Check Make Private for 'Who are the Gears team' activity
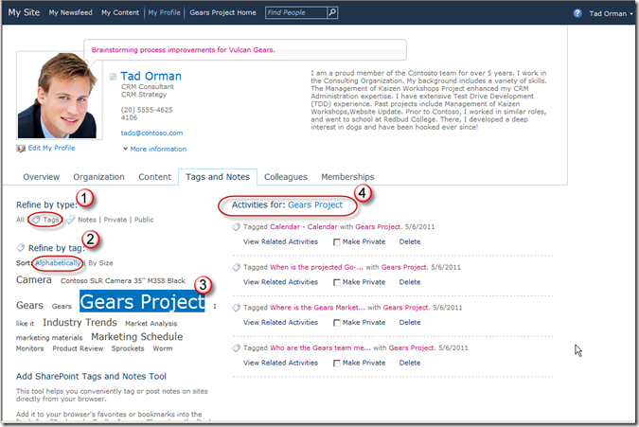Image resolution: width=639 pixels, height=427 pixels. tap(337, 363)
